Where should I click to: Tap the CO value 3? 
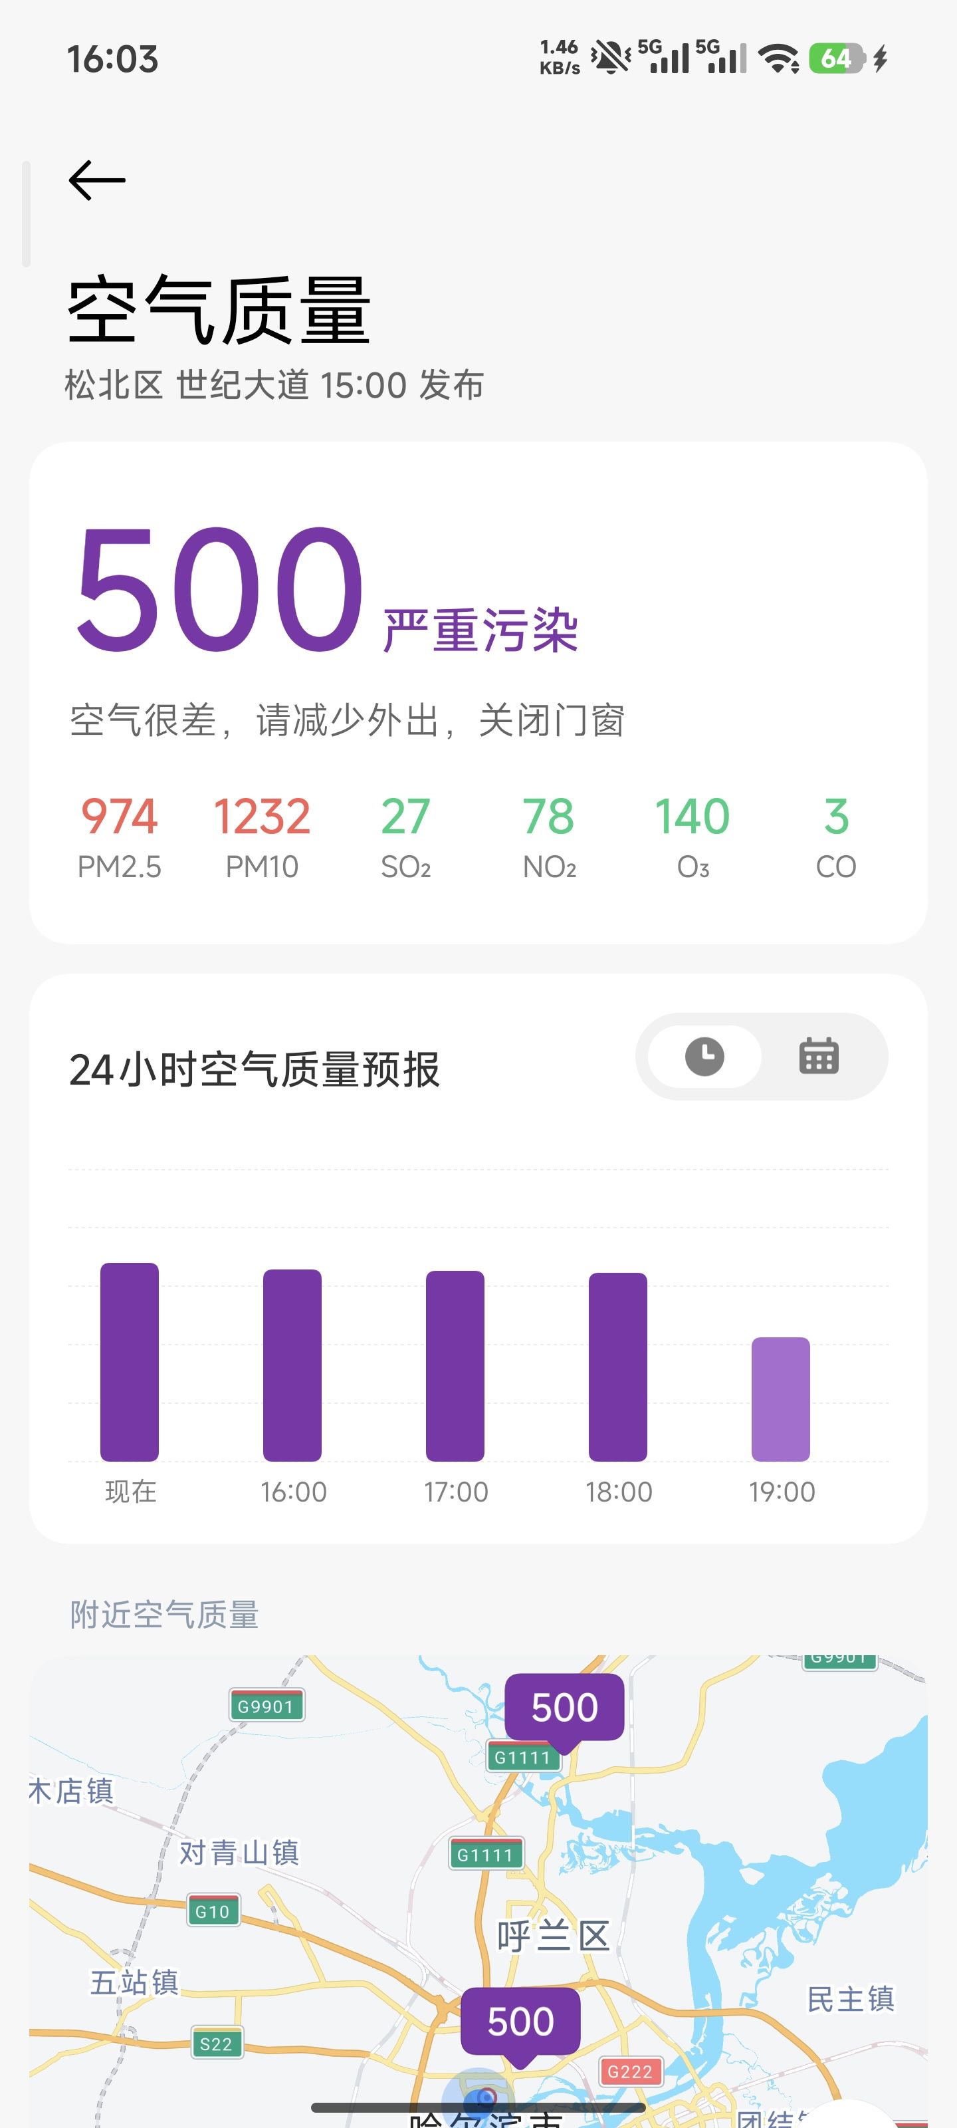point(837,816)
